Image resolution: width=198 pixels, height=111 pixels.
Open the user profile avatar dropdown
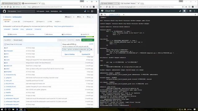click(93, 11)
